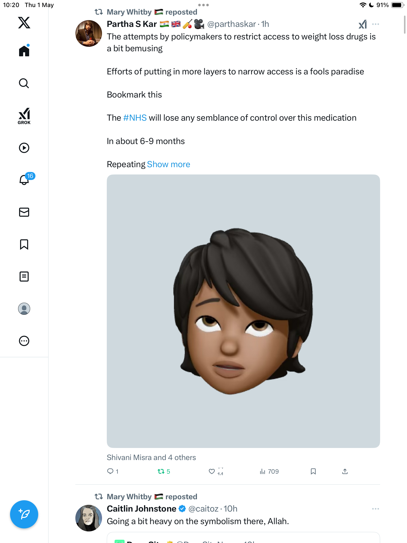
Task: Open the Lists icon in sidebar
Action: 24,277
